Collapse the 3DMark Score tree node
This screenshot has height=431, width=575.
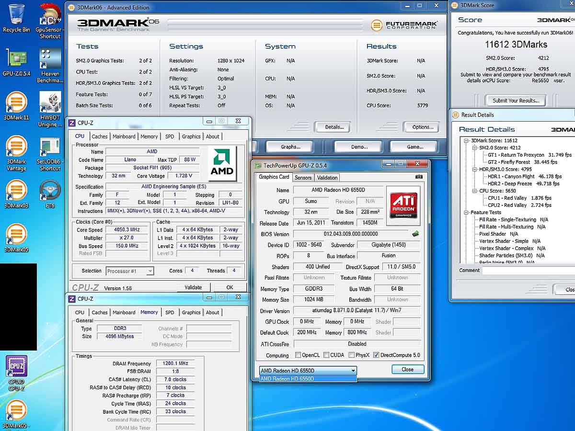click(466, 141)
